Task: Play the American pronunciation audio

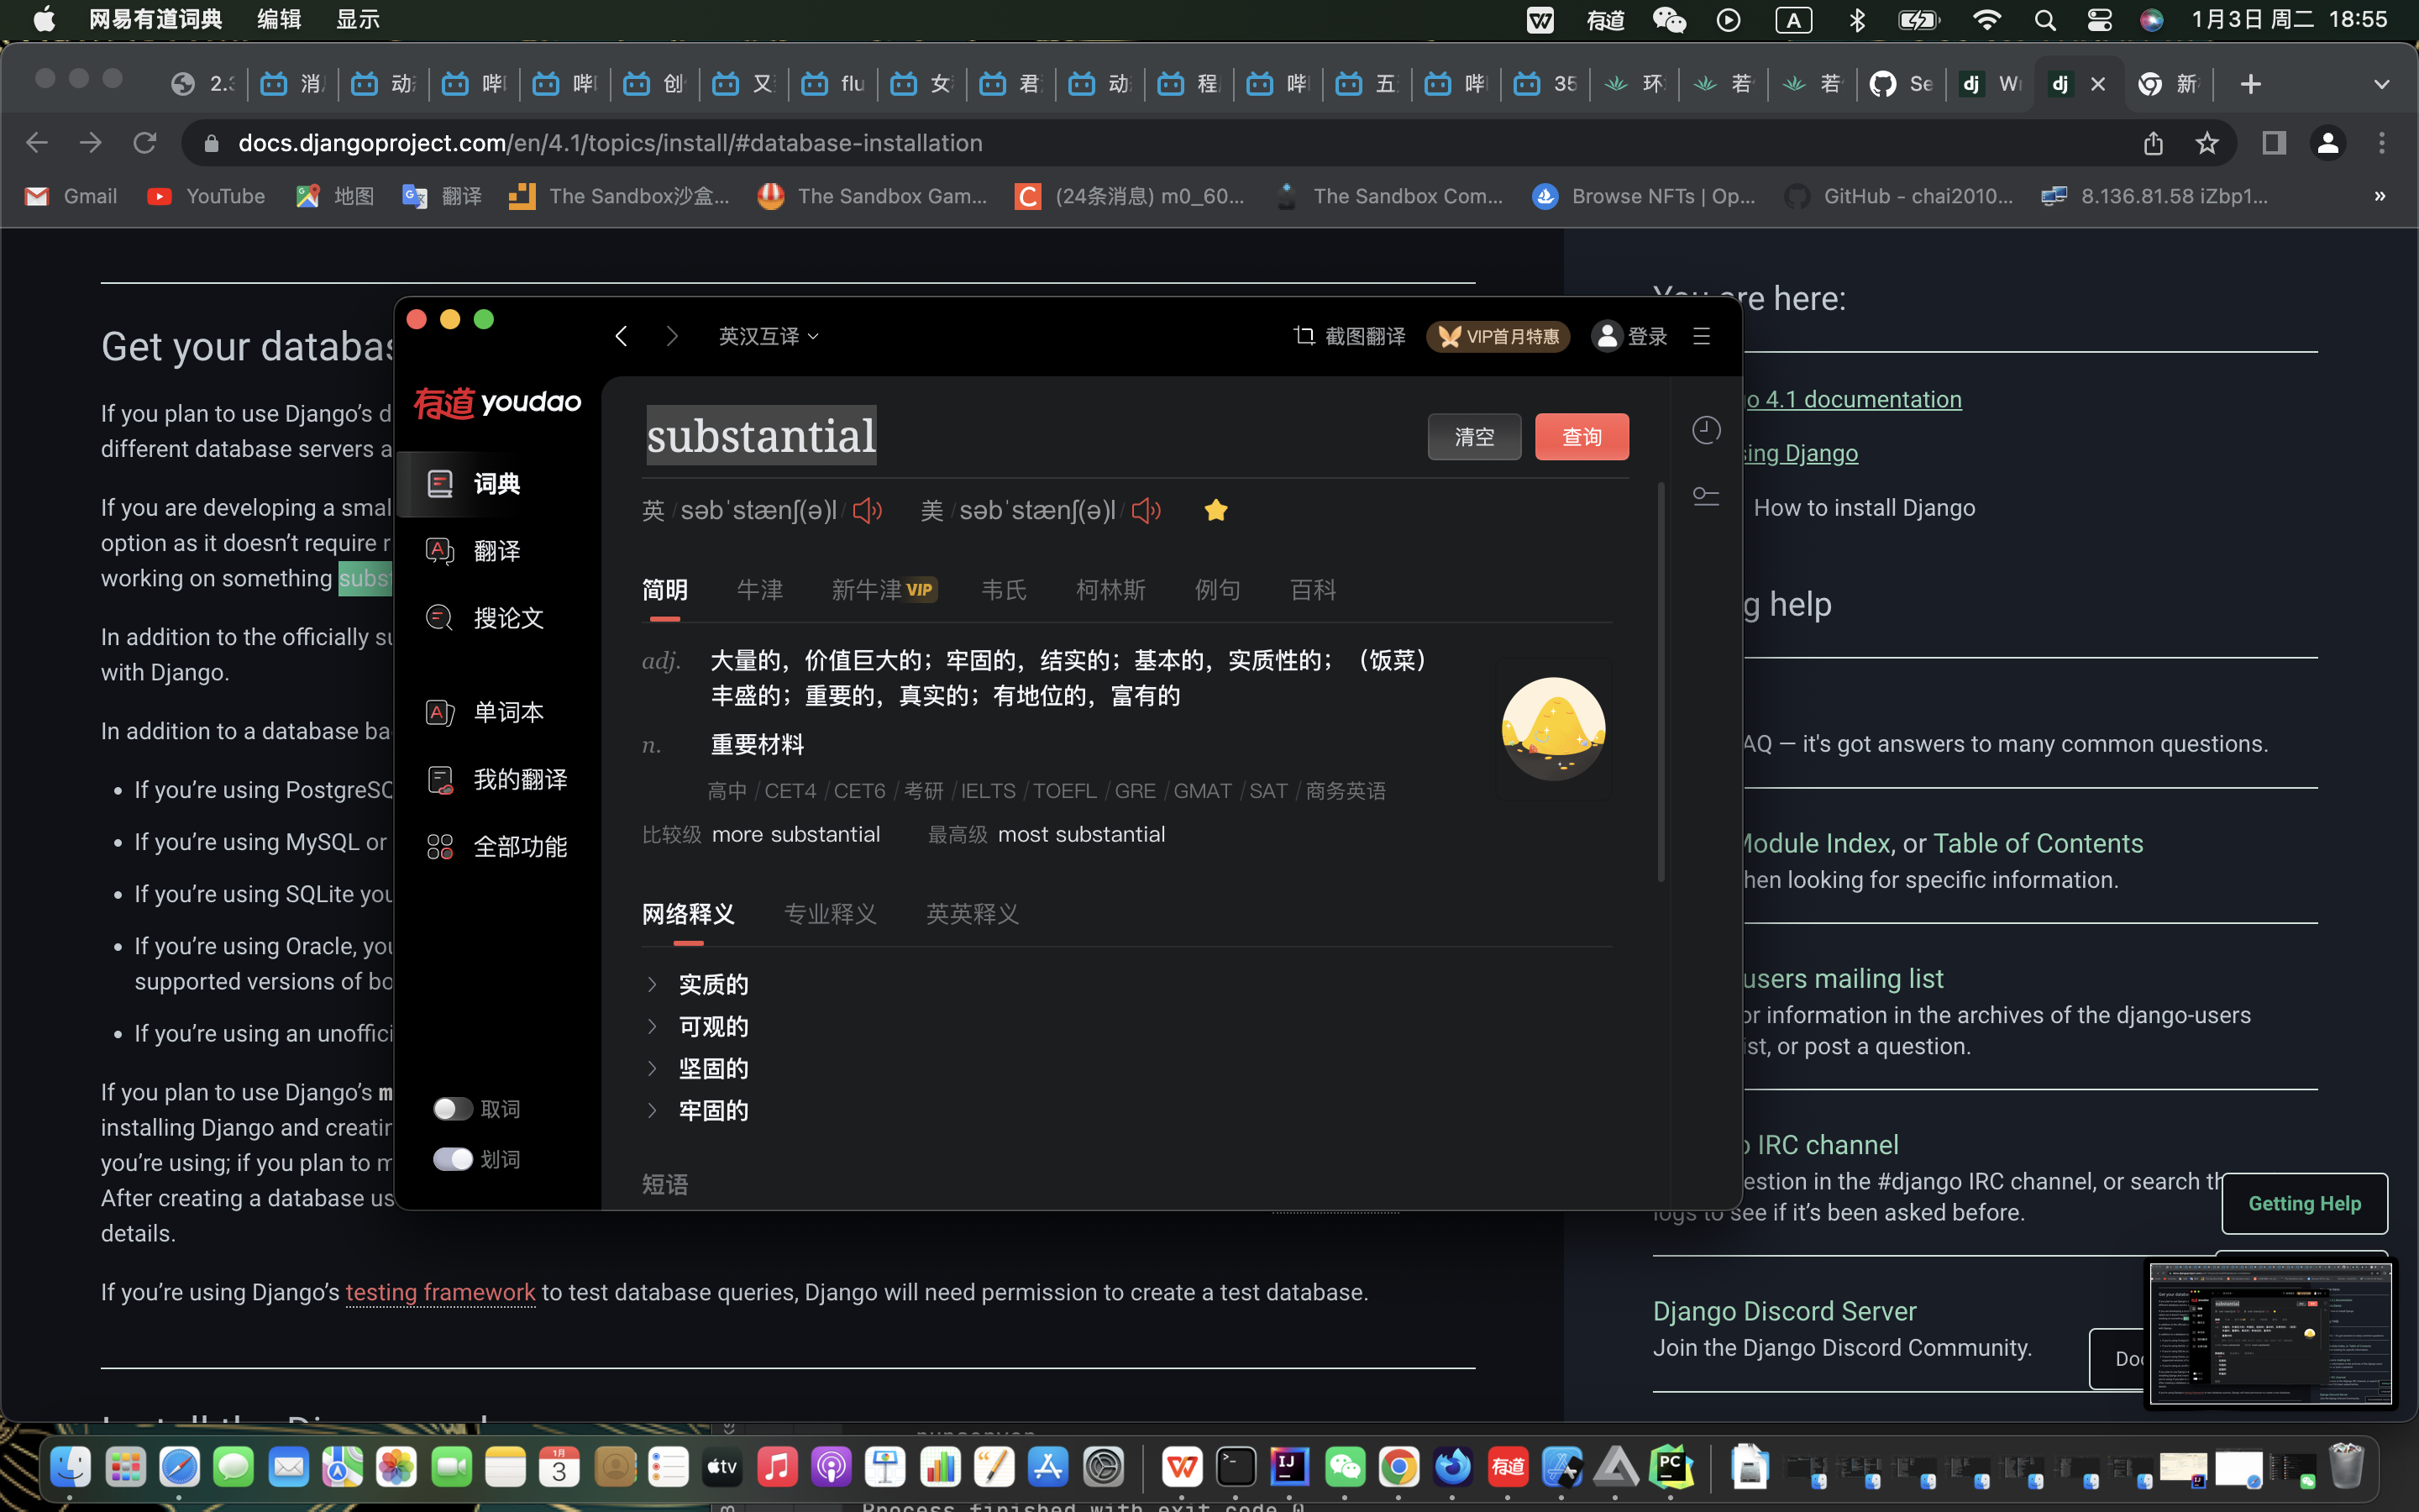Action: (1146, 511)
